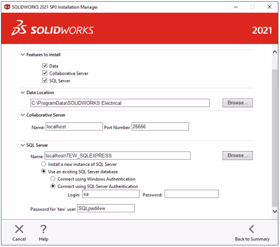Screen dimensions: 280x247
Task: Click the Collaborative Server Name field
Action: coord(74,127)
